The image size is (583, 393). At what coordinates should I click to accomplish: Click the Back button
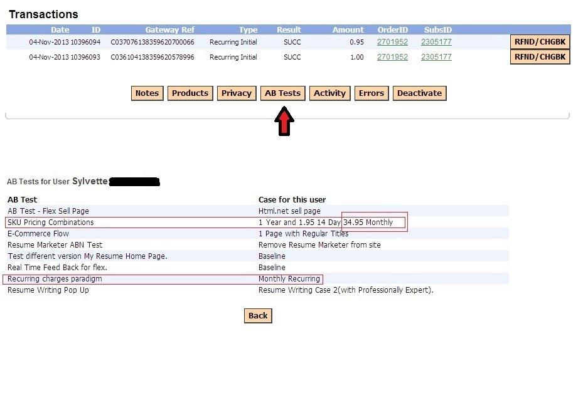[x=257, y=315]
